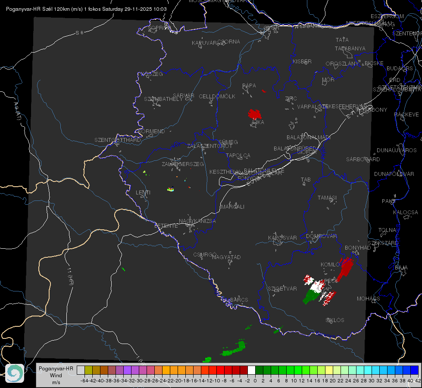This screenshot has width=422, height=388.
Task: Click the CSURGÓ city label
Action: click(205, 254)
